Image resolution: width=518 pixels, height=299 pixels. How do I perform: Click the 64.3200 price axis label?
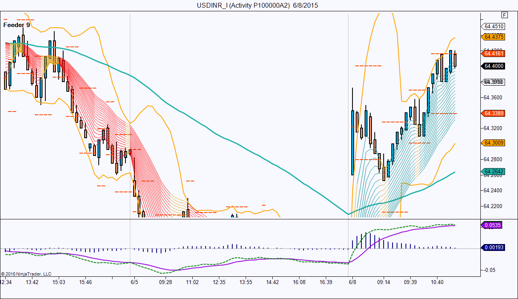click(x=493, y=128)
